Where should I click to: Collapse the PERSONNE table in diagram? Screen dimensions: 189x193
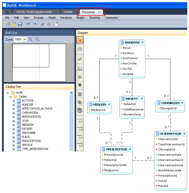click(143, 43)
